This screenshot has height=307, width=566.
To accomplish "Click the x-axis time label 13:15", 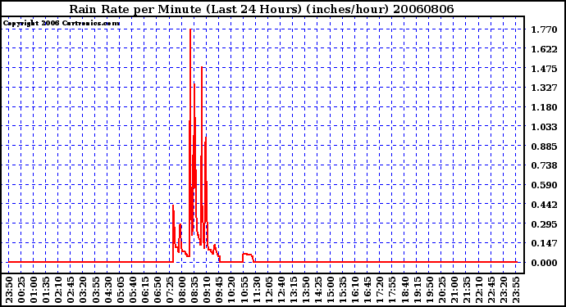I will (x=294, y=290).
